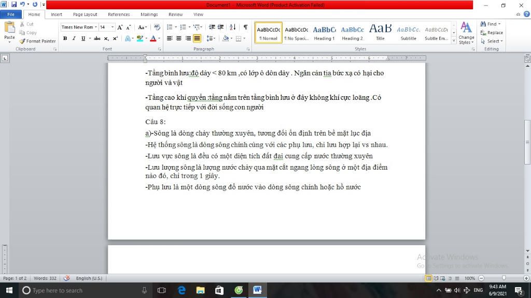Open File Explorer from taskbar
This screenshot has width=531, height=298.
(201, 290)
